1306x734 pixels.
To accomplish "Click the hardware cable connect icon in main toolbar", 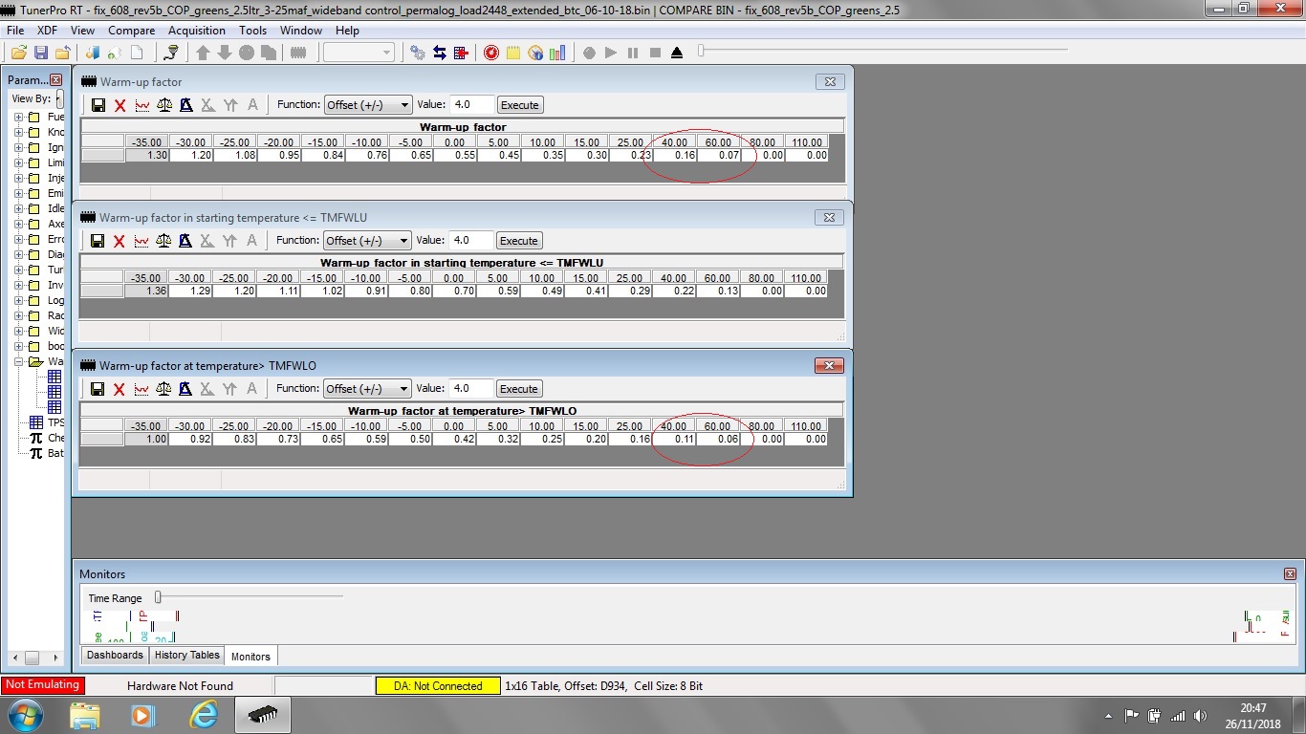I will point(169,53).
